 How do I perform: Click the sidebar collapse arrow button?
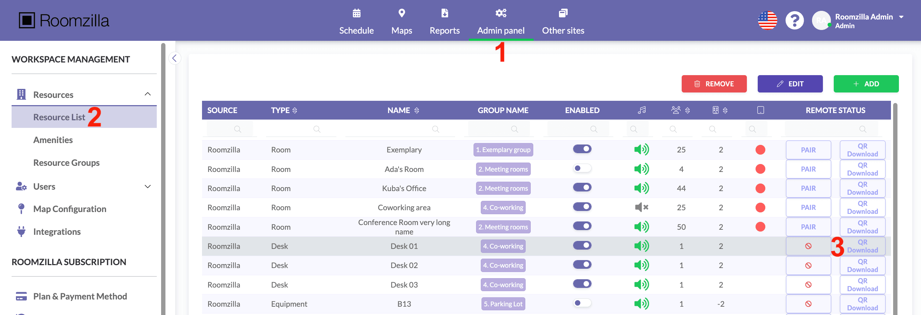click(x=174, y=58)
